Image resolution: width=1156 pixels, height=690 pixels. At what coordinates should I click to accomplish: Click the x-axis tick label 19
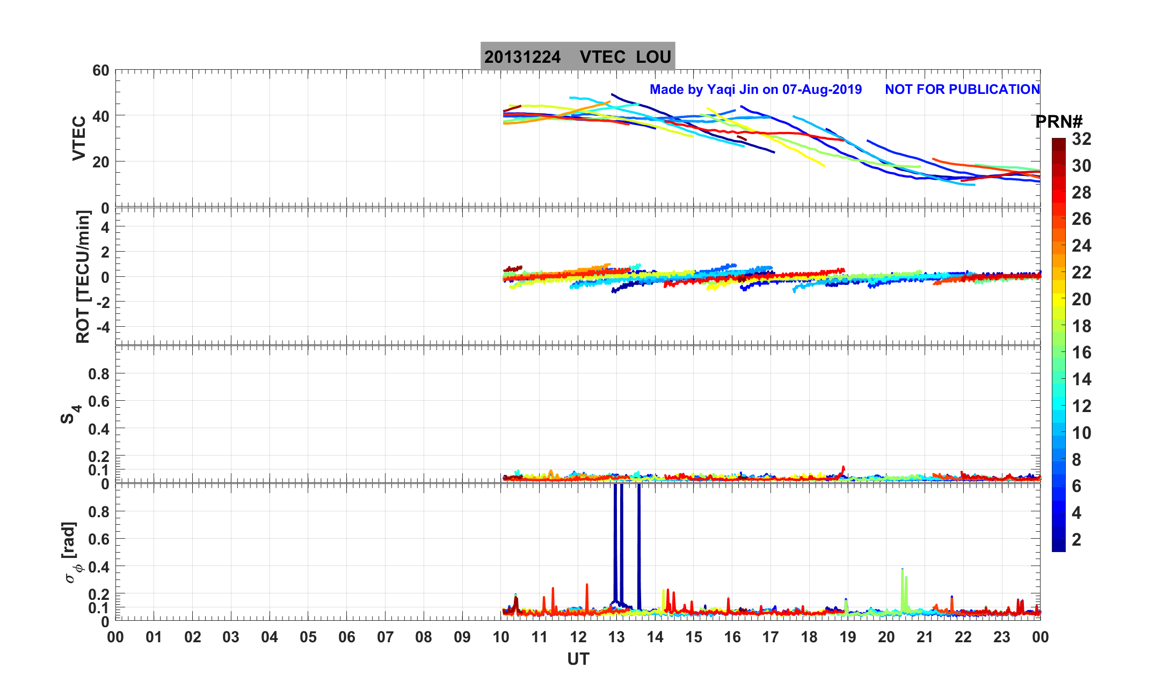[847, 637]
